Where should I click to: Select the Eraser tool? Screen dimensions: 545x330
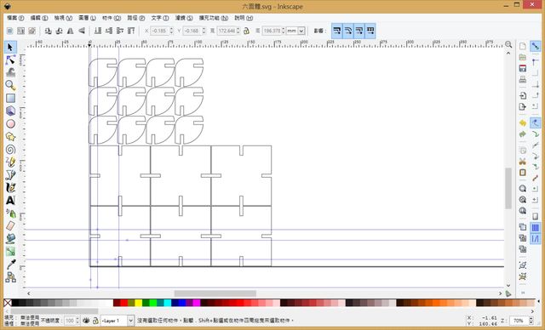[10, 226]
